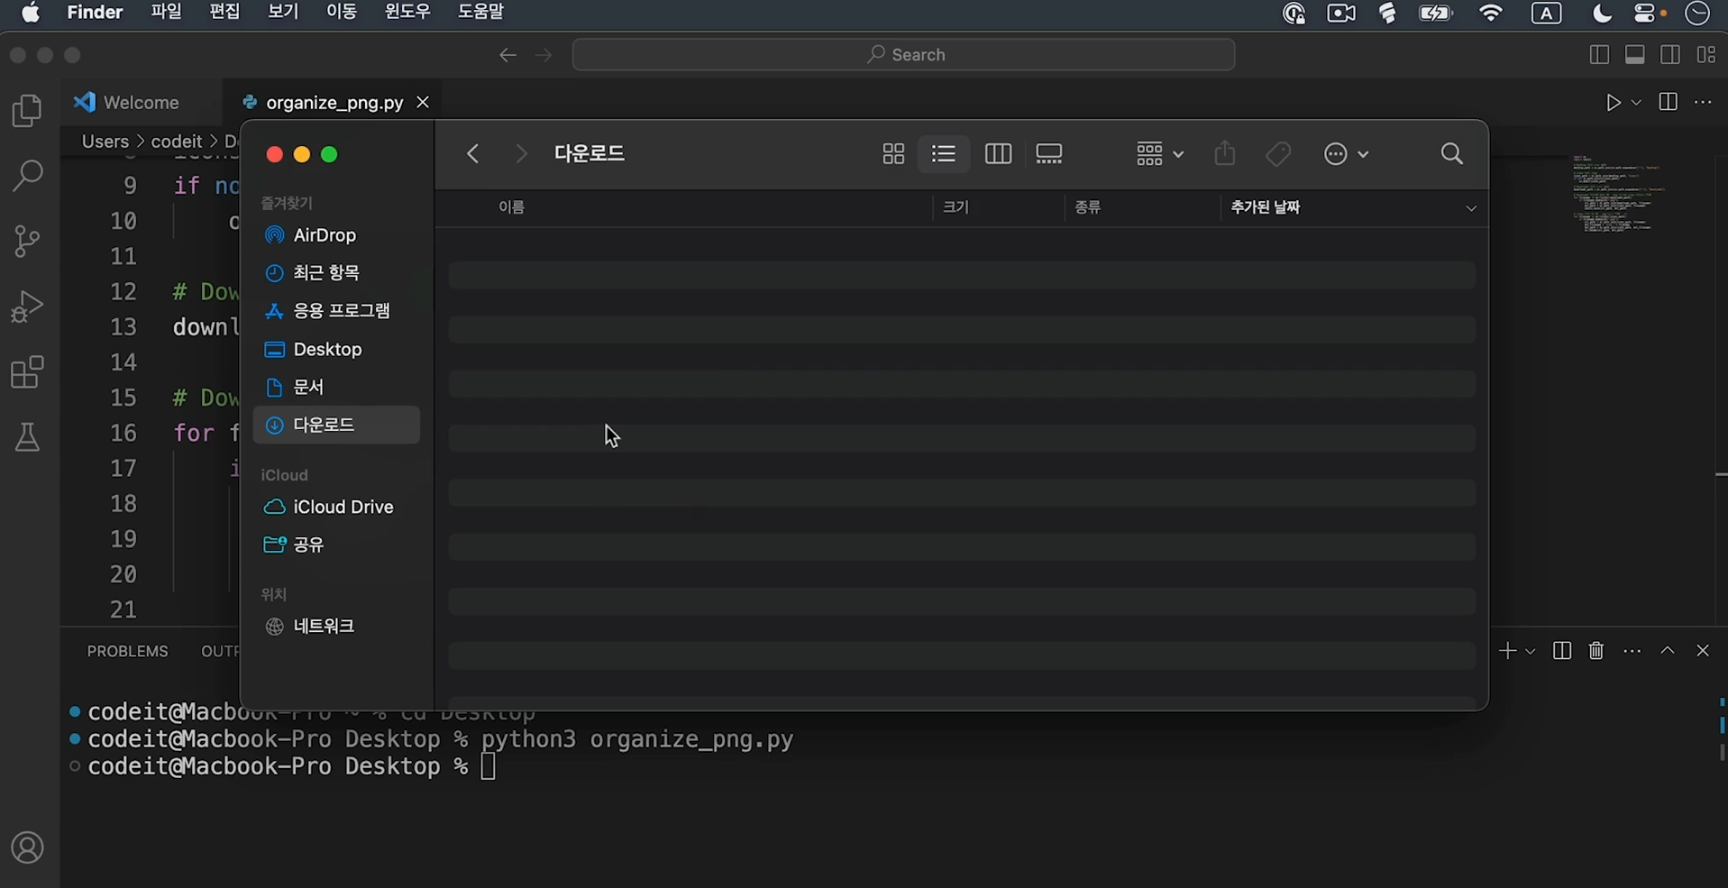This screenshot has width=1728, height=888.
Task: Select Desktop in the Finder sidebar
Action: [336, 349]
